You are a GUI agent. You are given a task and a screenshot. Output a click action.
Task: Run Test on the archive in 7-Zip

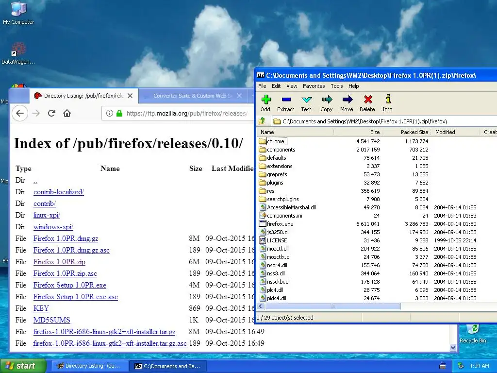[x=306, y=103]
